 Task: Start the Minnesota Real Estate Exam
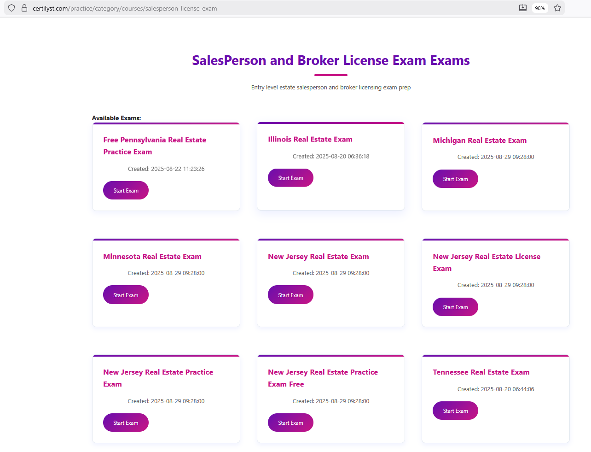coord(126,294)
